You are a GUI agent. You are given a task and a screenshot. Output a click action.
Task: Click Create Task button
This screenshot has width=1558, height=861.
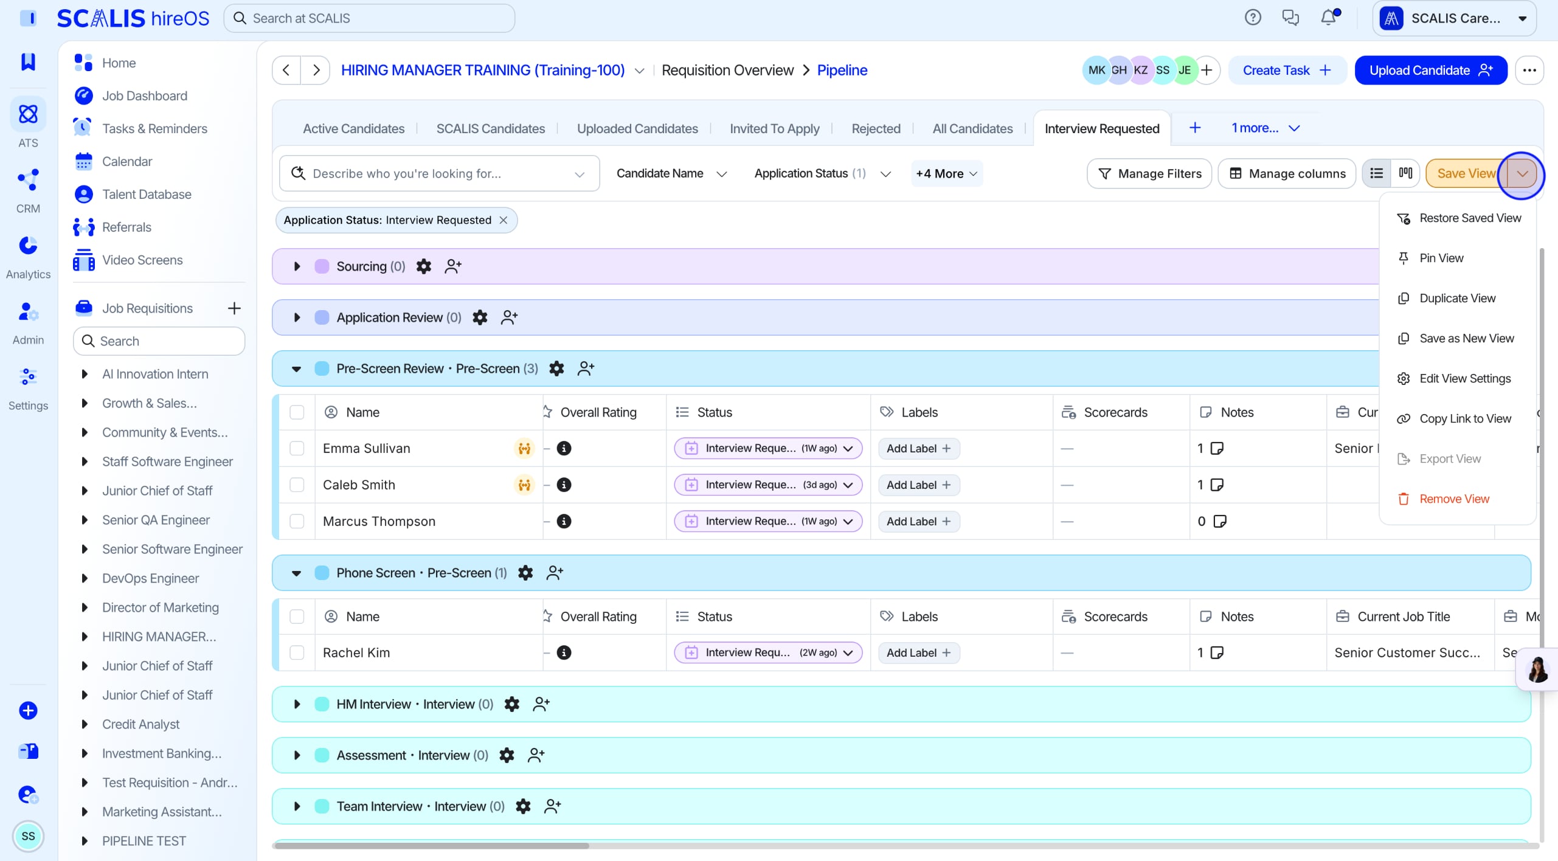1287,70
